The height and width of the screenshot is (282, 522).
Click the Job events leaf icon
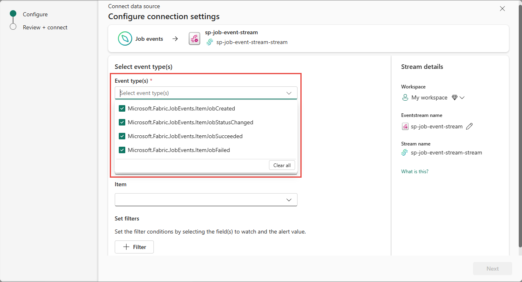(x=124, y=39)
